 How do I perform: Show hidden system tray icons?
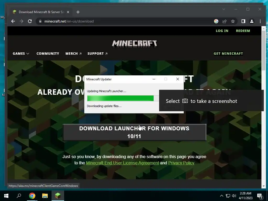[221, 196]
